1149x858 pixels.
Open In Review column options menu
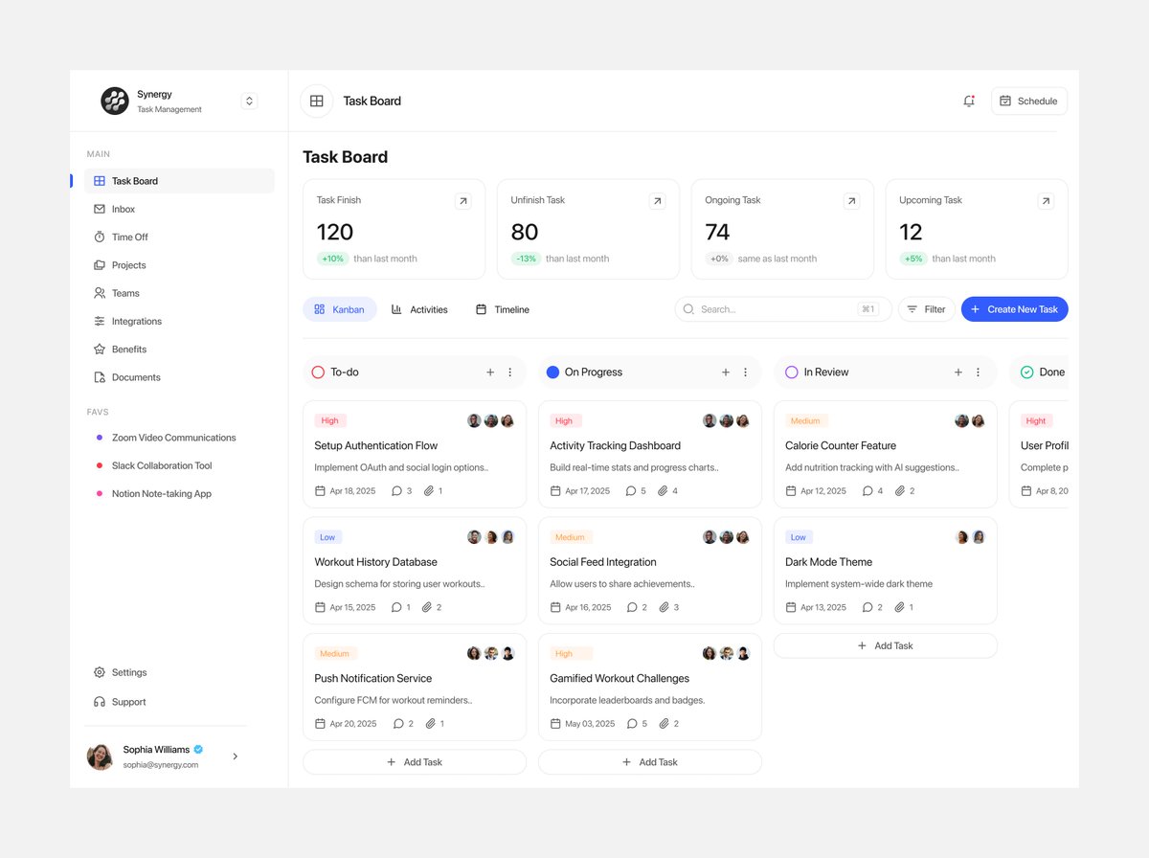pyautogui.click(x=978, y=373)
